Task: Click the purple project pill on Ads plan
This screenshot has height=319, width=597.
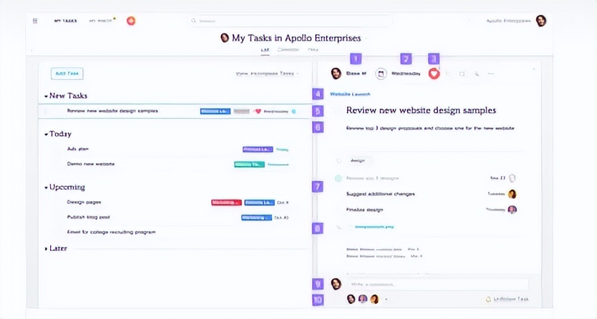Action: 258,149
